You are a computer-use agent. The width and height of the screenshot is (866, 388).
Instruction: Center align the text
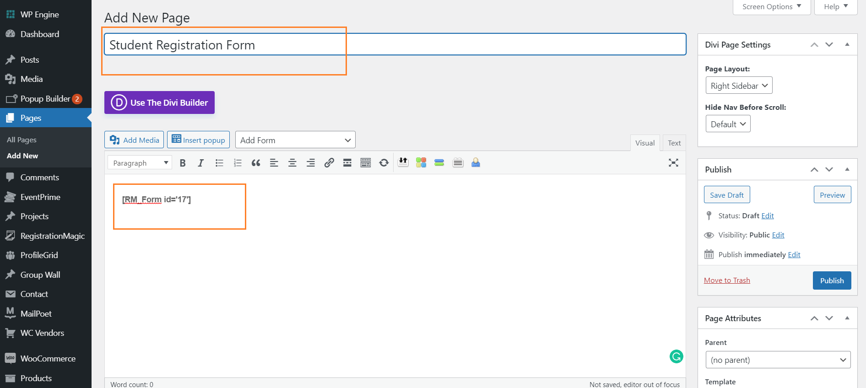pyautogui.click(x=292, y=163)
